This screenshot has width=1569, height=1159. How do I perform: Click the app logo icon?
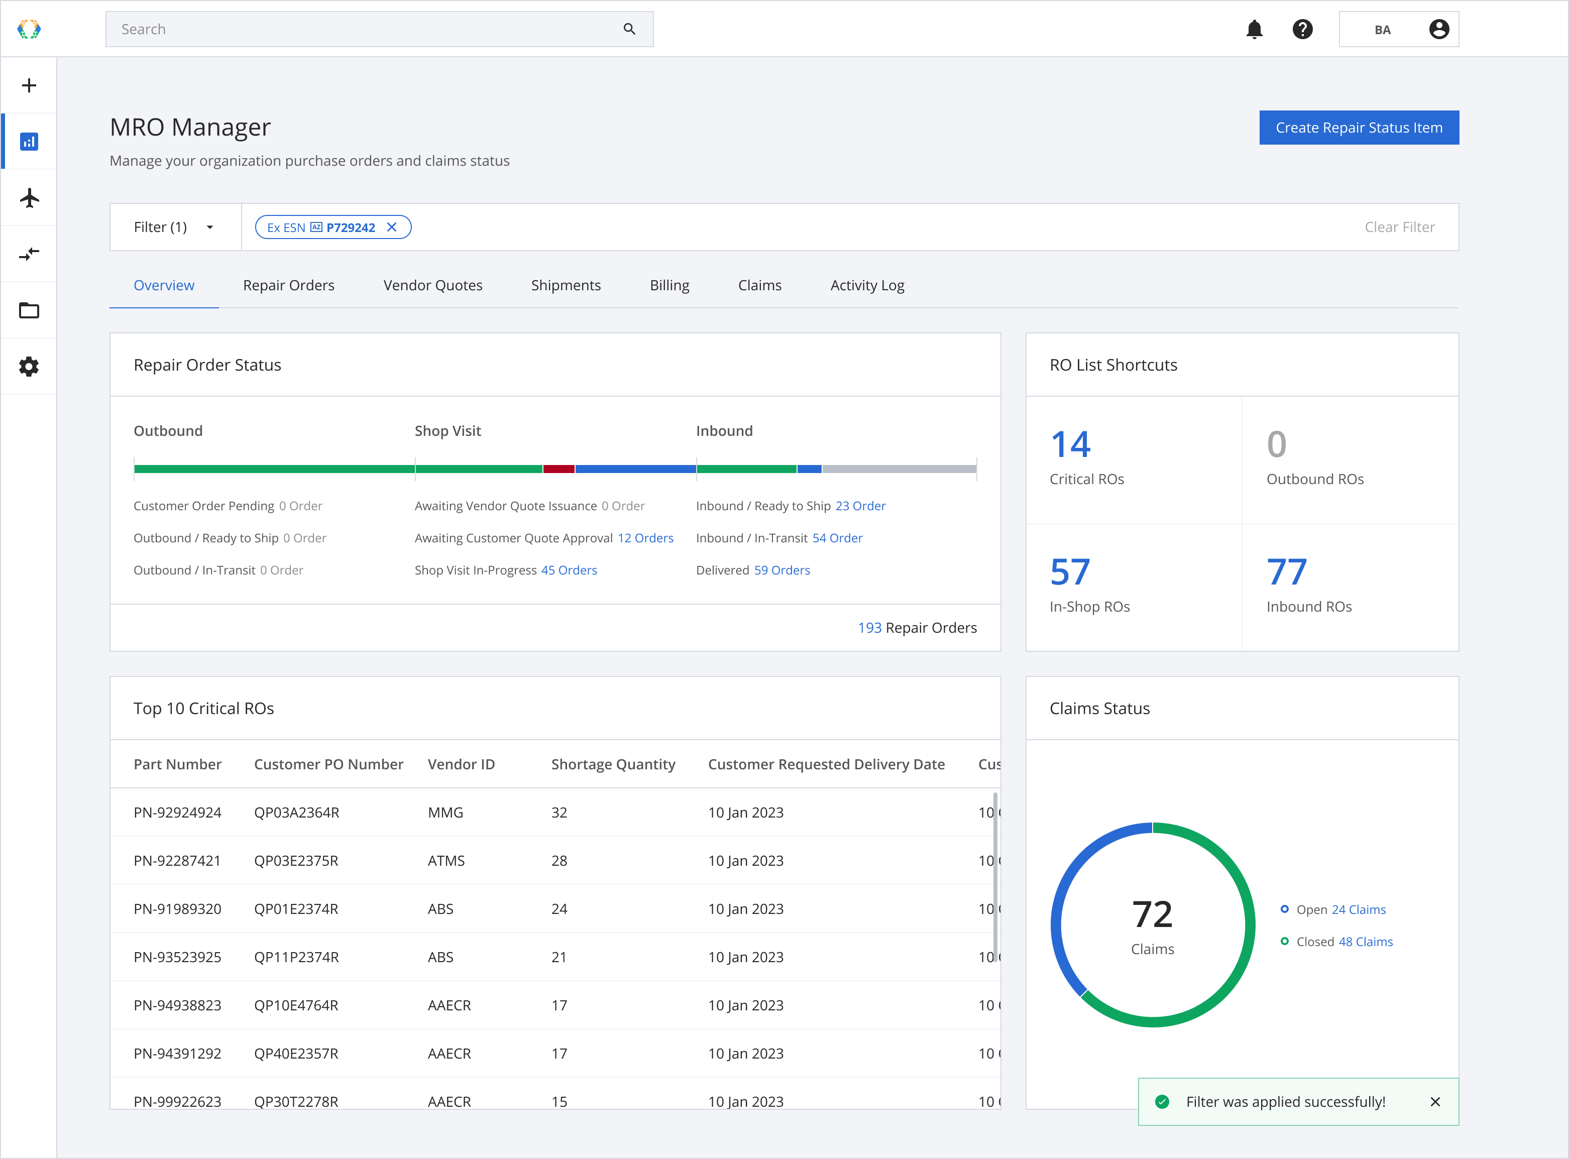click(29, 29)
